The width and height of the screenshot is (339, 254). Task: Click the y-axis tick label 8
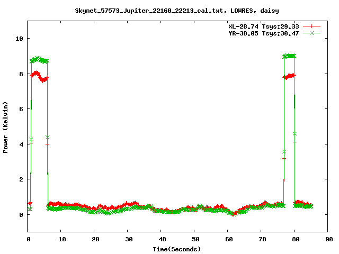(x=21, y=74)
